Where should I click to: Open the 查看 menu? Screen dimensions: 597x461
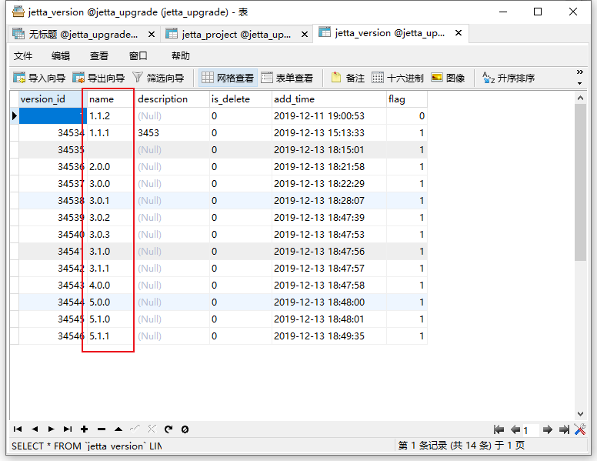point(99,55)
